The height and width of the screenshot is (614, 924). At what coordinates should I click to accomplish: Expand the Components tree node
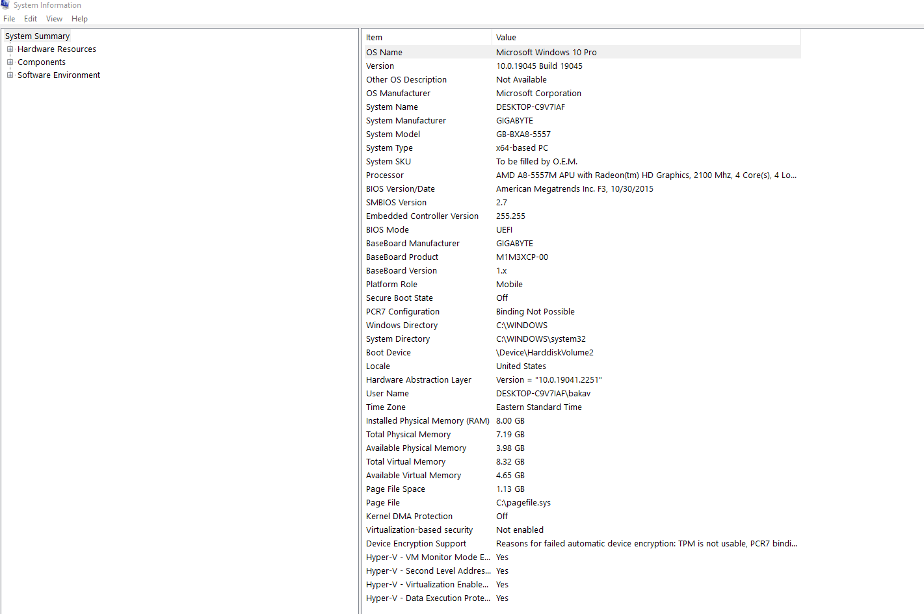(x=10, y=62)
